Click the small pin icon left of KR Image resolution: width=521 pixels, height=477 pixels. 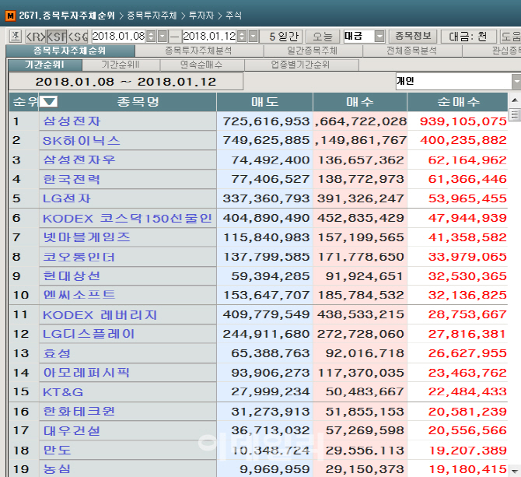(16, 37)
